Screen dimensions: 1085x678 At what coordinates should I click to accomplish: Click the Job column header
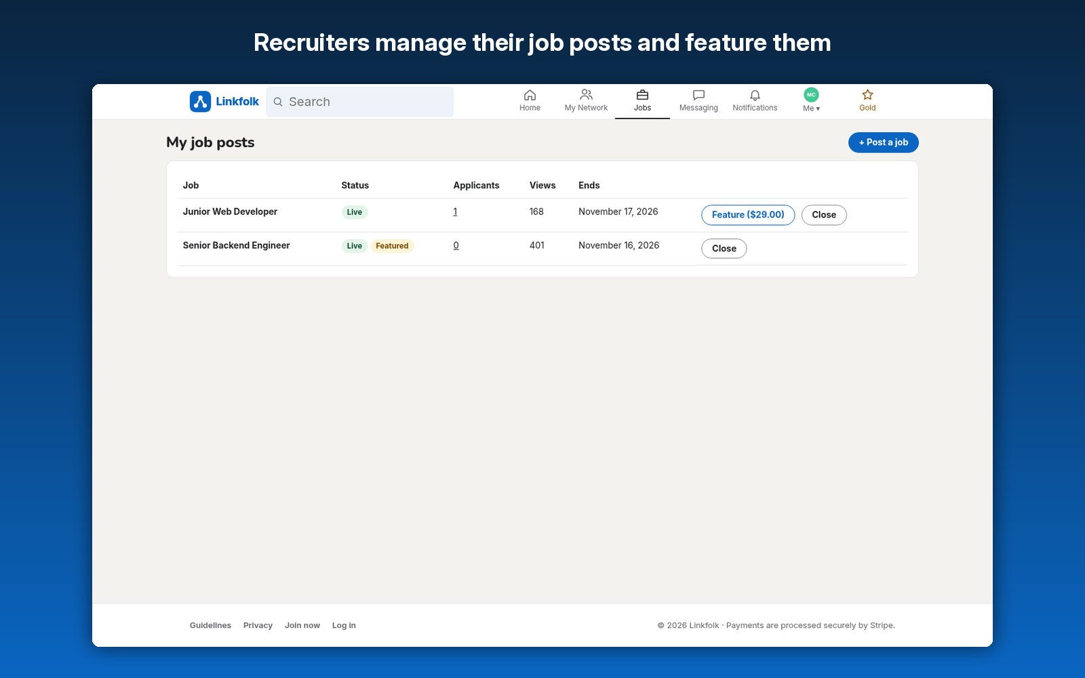tap(191, 185)
